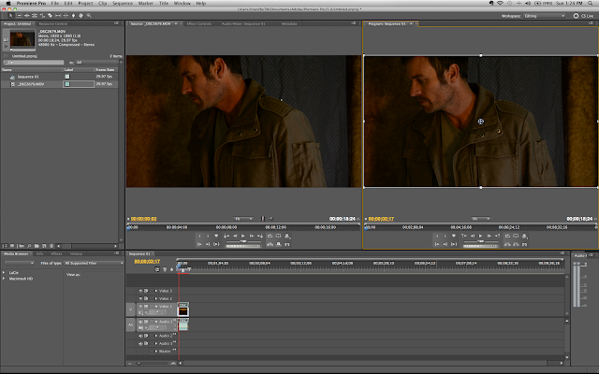Click the DSC clip on Video 1

click(x=183, y=309)
